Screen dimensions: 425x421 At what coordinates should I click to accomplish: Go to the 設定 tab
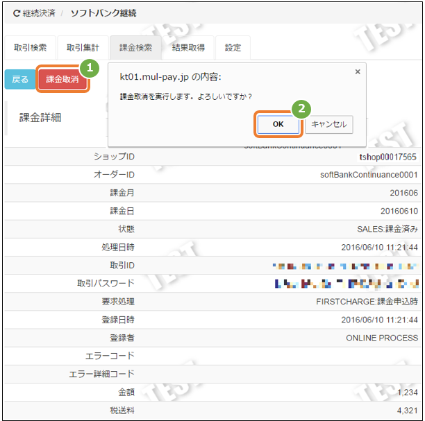pyautogui.click(x=233, y=48)
